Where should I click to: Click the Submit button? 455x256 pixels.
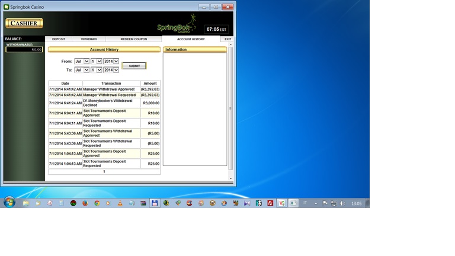pyautogui.click(x=134, y=66)
